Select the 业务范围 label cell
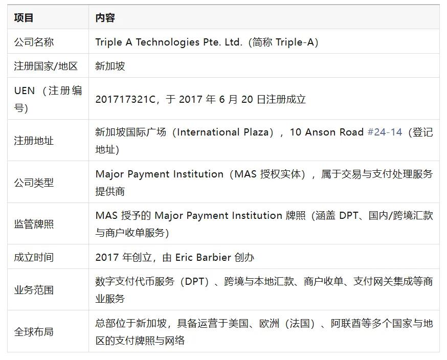 pos(34,290)
